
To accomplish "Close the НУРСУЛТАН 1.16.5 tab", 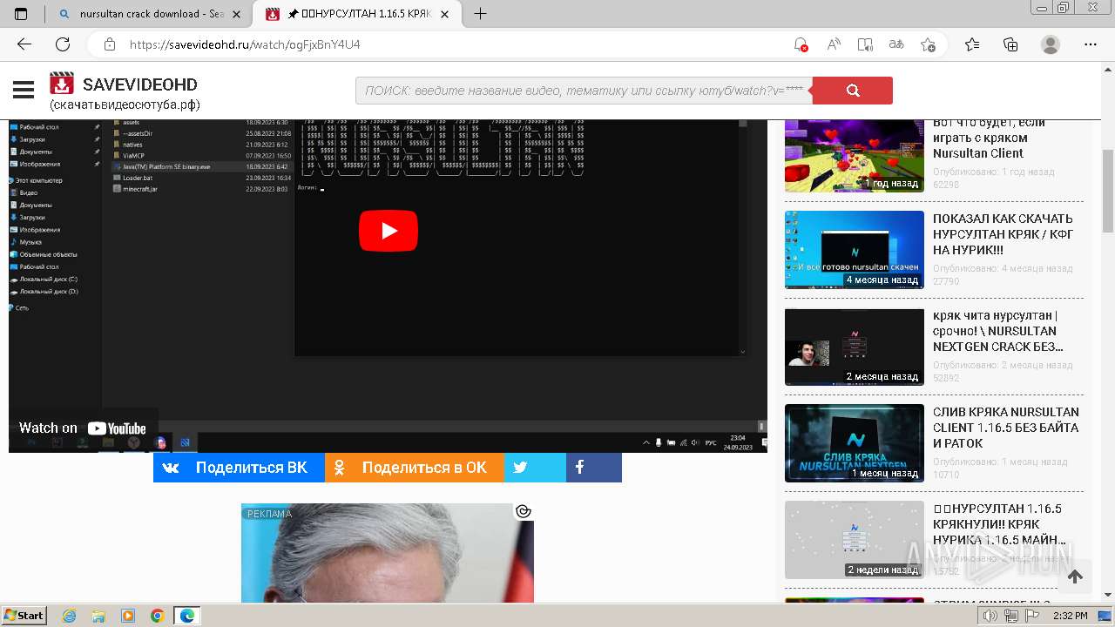I will 445,14.
